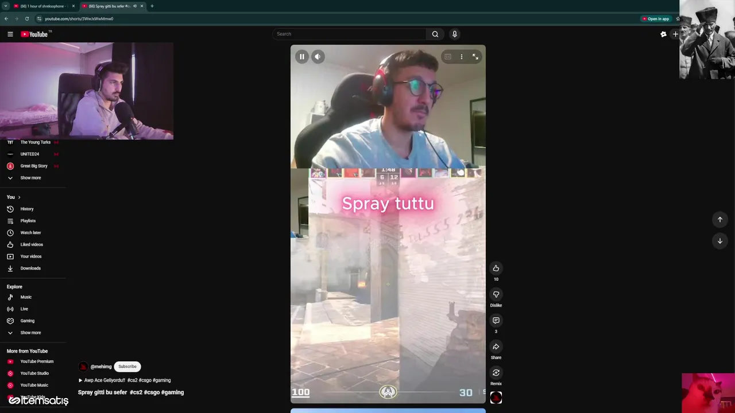The height and width of the screenshot is (413, 735).
Task: Enter fullscreen on the Short player
Action: (475, 57)
